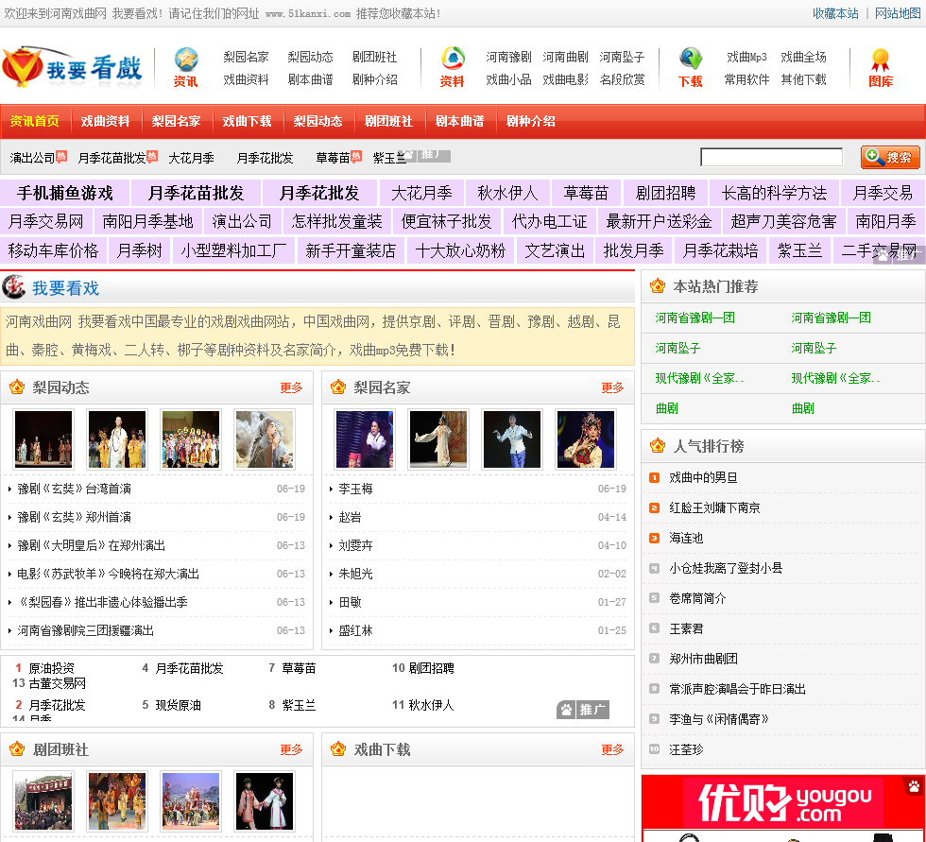Image resolution: width=926 pixels, height=842 pixels.
Task: Click the 我要看戏 site logo
Action: coord(72,67)
